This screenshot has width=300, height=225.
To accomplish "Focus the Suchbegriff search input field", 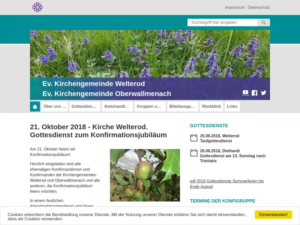I will (222, 22).
